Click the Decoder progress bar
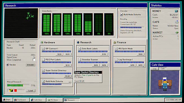This screenshot has height=103, width=184. 132,28
